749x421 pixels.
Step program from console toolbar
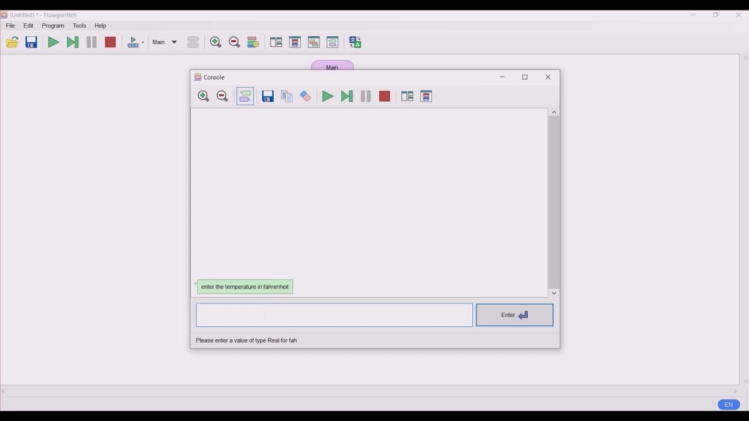pyautogui.click(x=347, y=96)
